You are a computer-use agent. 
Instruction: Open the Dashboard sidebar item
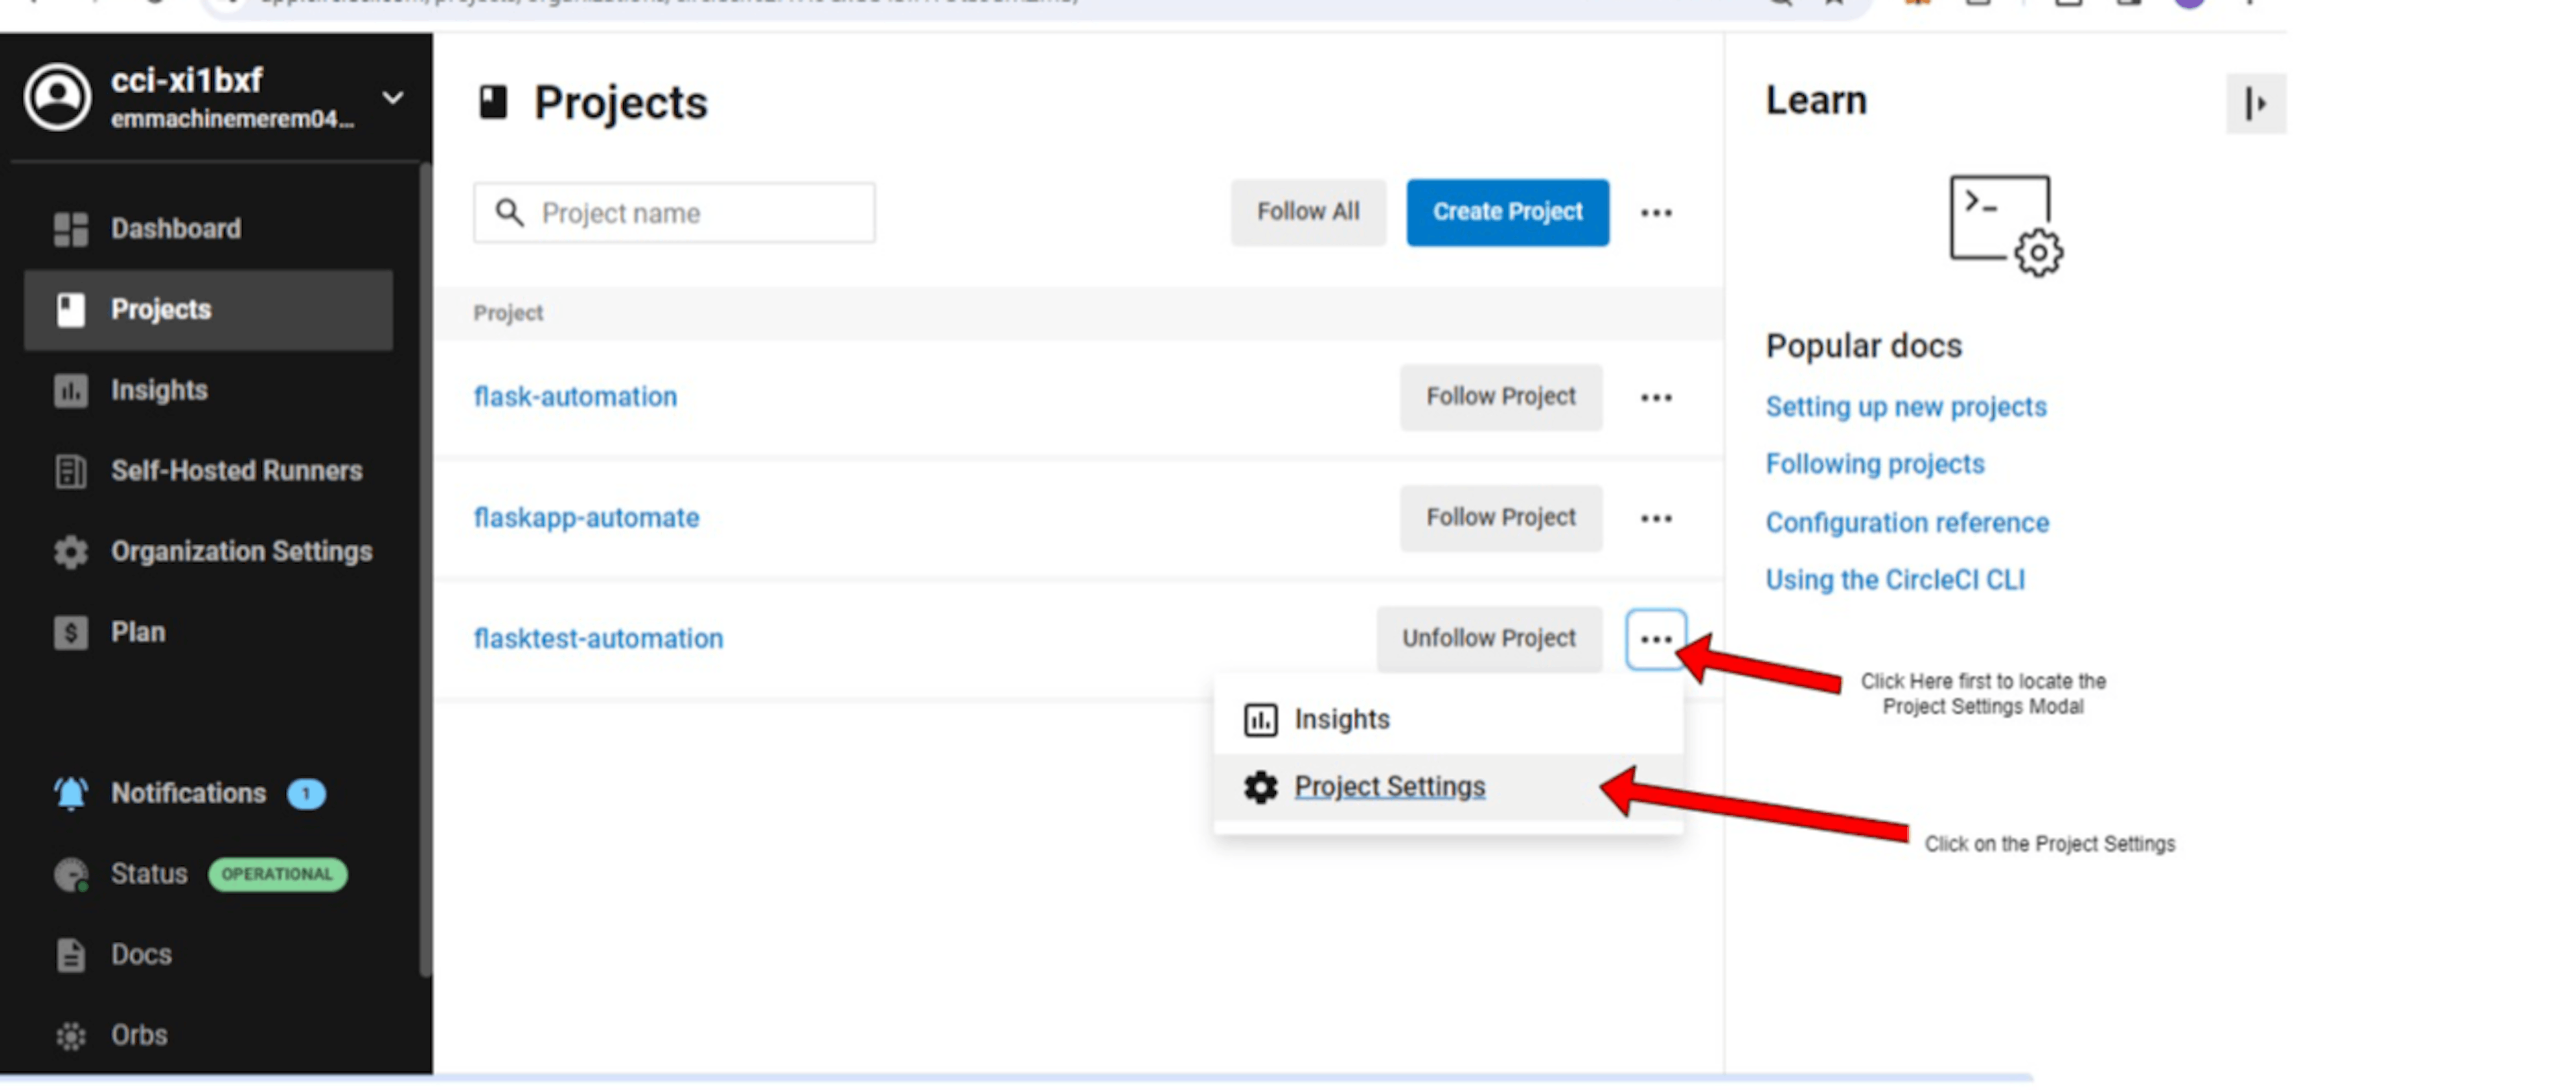208,230
